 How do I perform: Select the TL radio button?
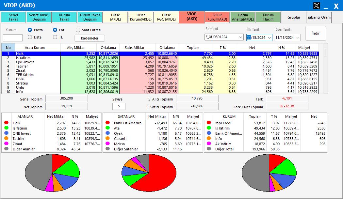pos(55,37)
